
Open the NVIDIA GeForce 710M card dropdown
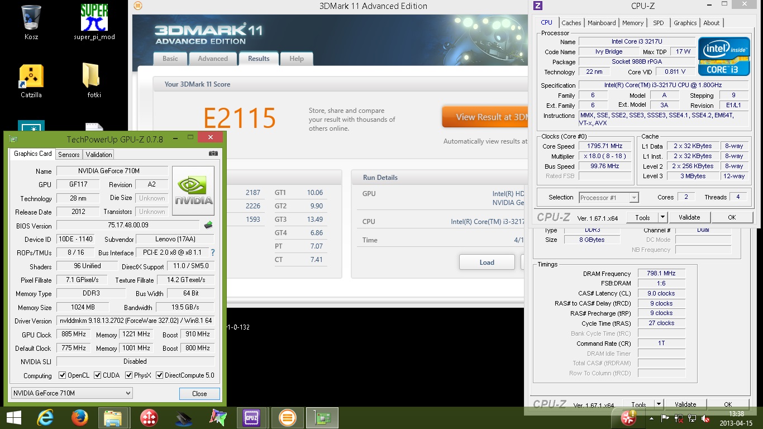coord(71,393)
